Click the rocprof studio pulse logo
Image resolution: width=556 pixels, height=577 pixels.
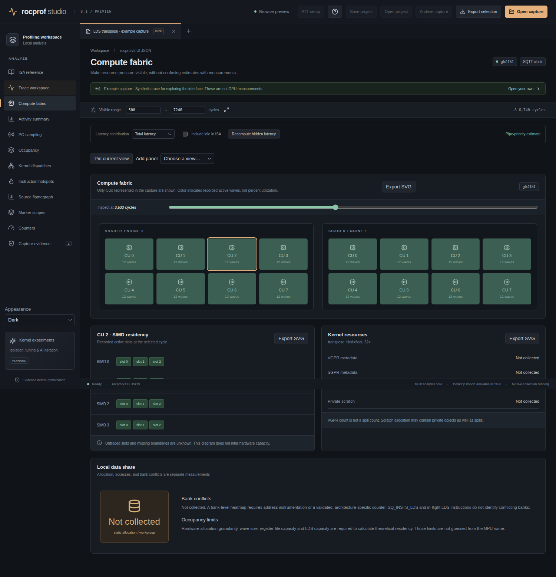click(x=13, y=11)
